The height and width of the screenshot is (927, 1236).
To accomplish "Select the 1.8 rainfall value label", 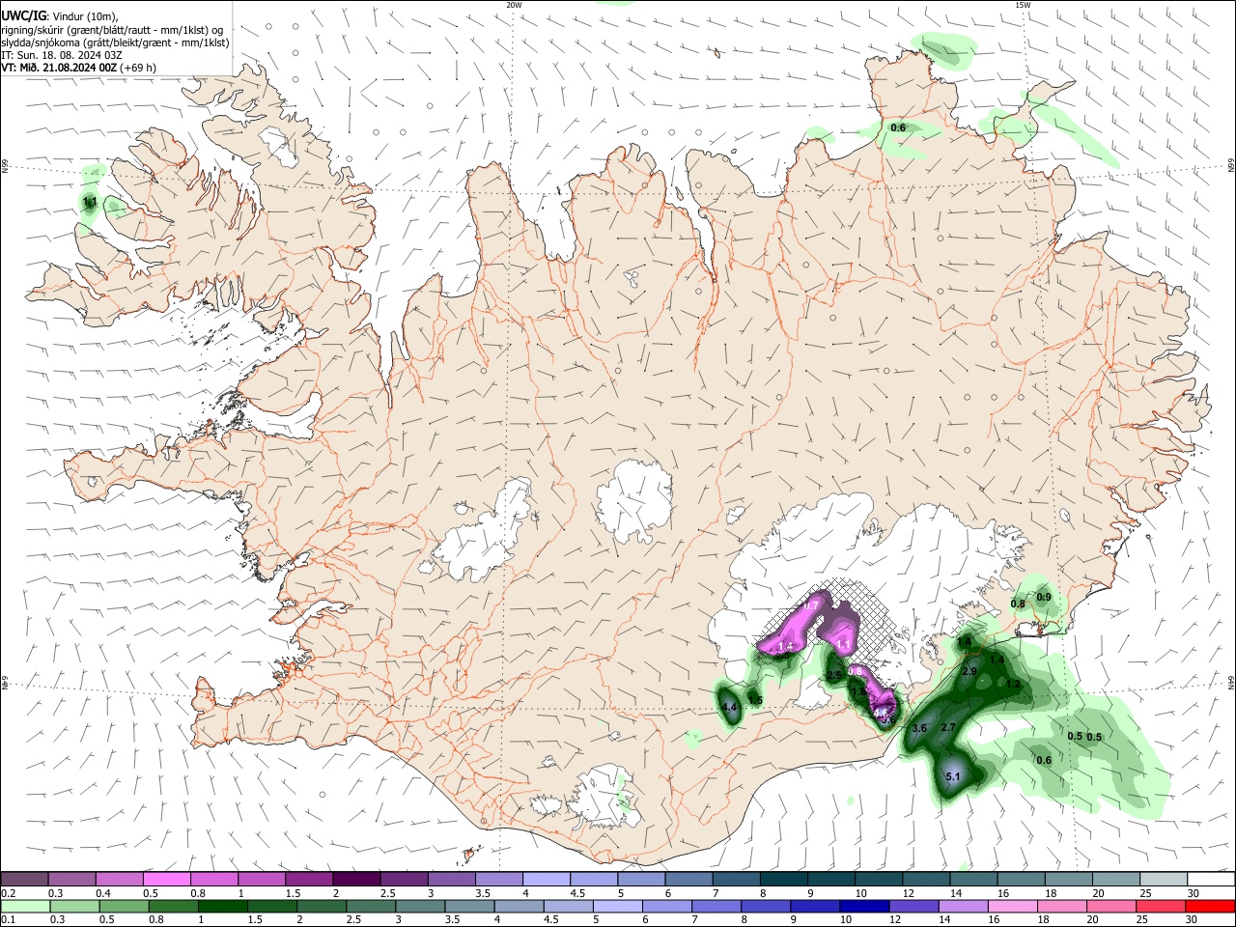I will coord(858,692).
